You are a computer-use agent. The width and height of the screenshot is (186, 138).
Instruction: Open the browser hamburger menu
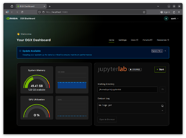(179, 12)
